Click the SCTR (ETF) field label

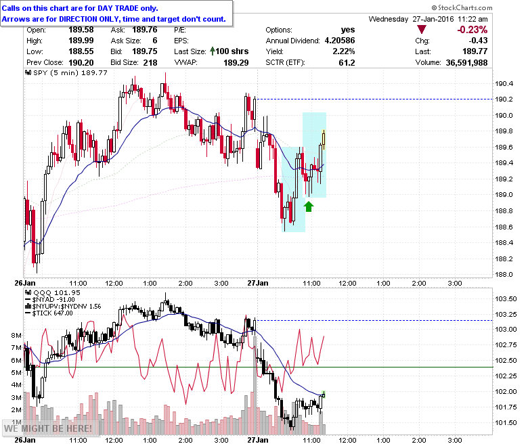285,63
